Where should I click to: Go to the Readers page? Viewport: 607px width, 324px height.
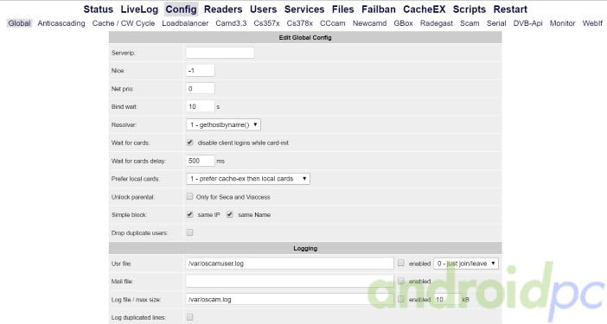[223, 10]
